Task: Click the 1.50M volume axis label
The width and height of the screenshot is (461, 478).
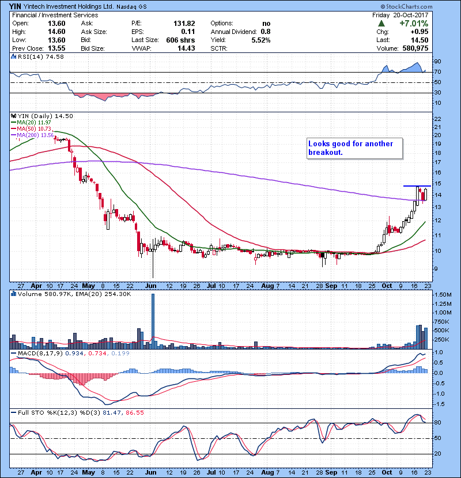Action: 443,295
